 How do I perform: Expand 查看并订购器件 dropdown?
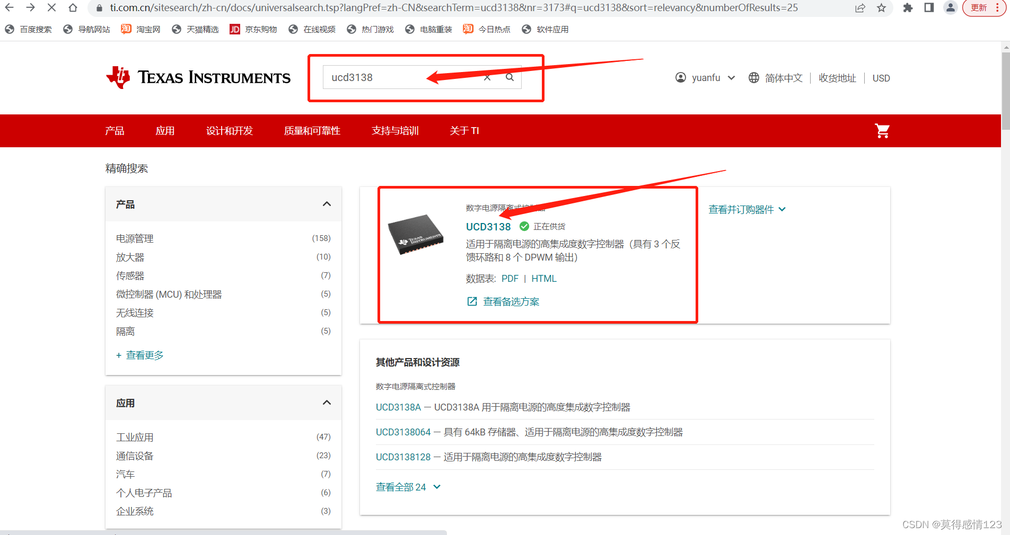coord(747,210)
